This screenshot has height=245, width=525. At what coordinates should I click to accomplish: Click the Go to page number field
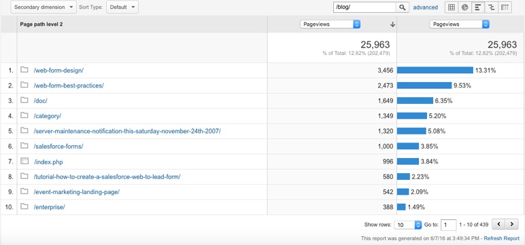[x=449, y=225]
